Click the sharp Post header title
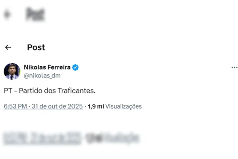This screenshot has height=159, width=238. tap(36, 47)
